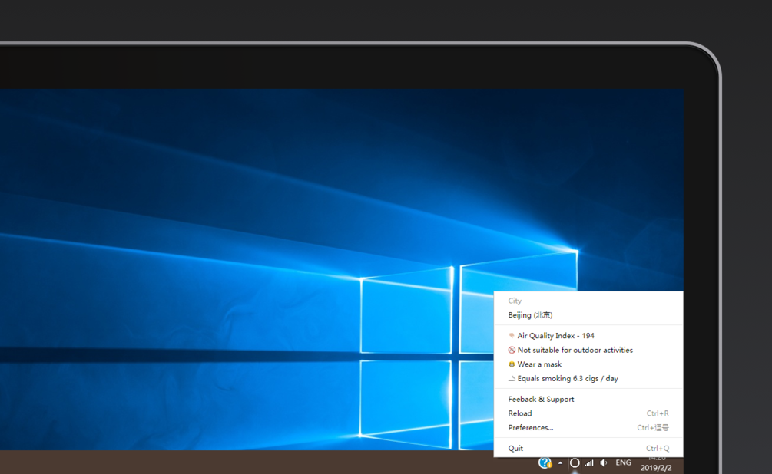Open Preferences... from the menu
Image resolution: width=772 pixels, height=474 pixels.
(x=588, y=428)
